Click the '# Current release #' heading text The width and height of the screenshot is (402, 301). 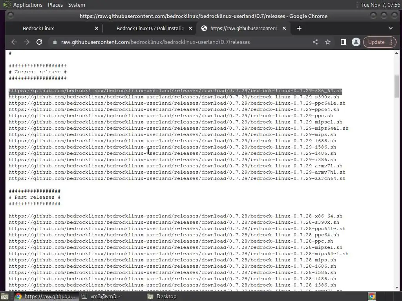click(38, 72)
